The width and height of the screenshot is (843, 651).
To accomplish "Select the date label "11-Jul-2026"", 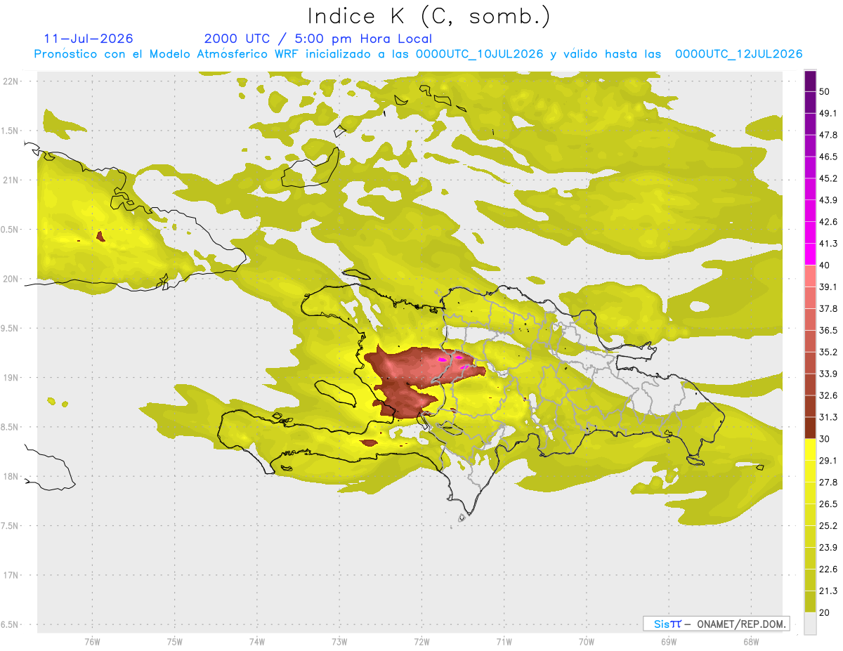I will [x=89, y=39].
